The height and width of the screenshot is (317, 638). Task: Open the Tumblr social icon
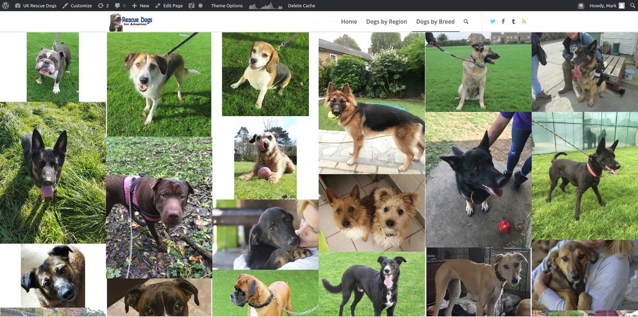514,21
